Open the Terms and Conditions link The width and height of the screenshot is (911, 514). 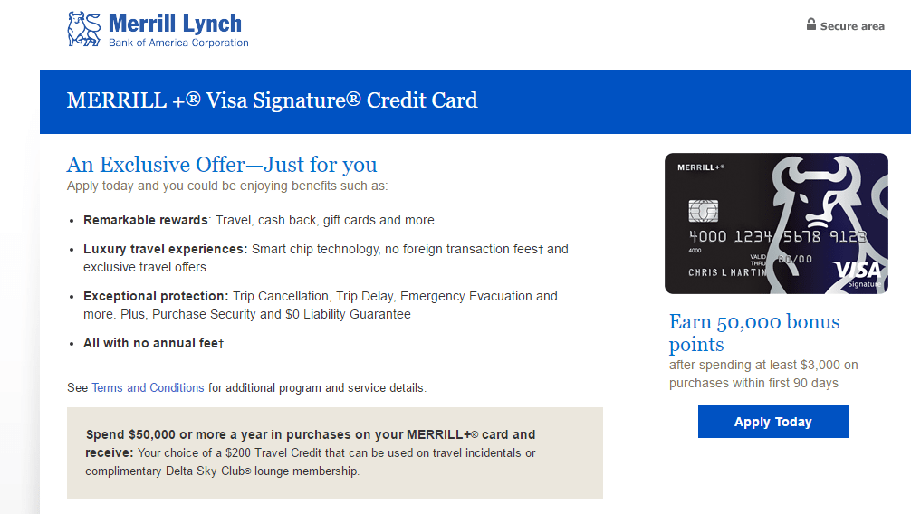pos(148,387)
